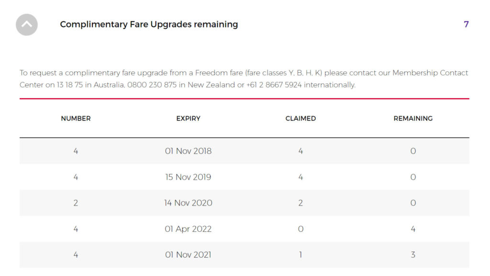Screen dimensions: 490x276
Task: Select the EXPIRY column header
Action: point(188,119)
